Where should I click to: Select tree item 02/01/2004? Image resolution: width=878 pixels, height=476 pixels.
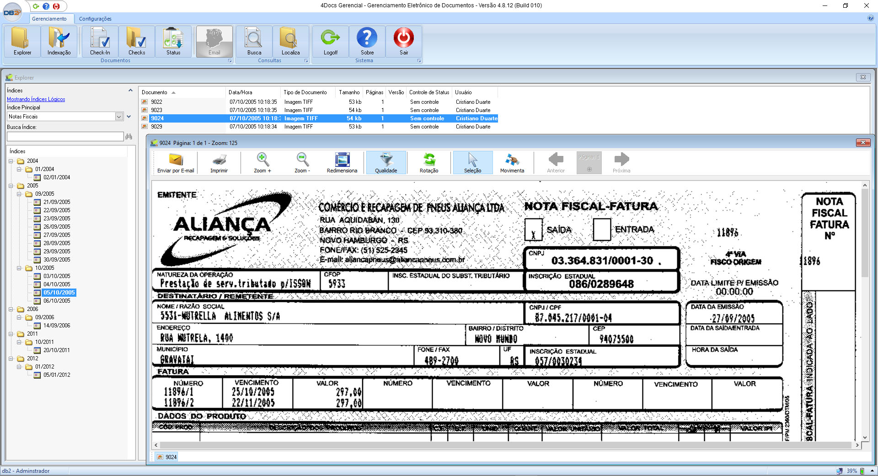point(57,177)
